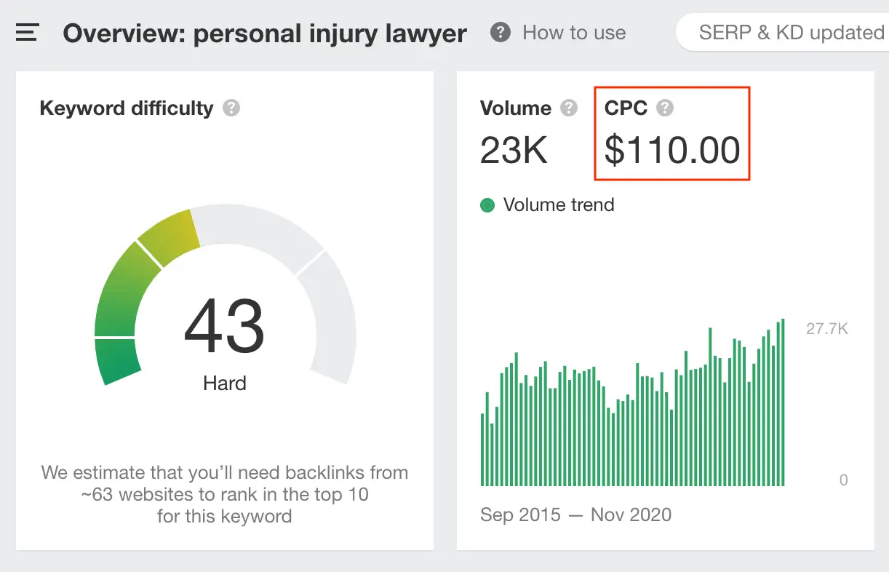Select the $110.00 CPC value
Viewport: 889px width, 572px height.
[x=672, y=151]
